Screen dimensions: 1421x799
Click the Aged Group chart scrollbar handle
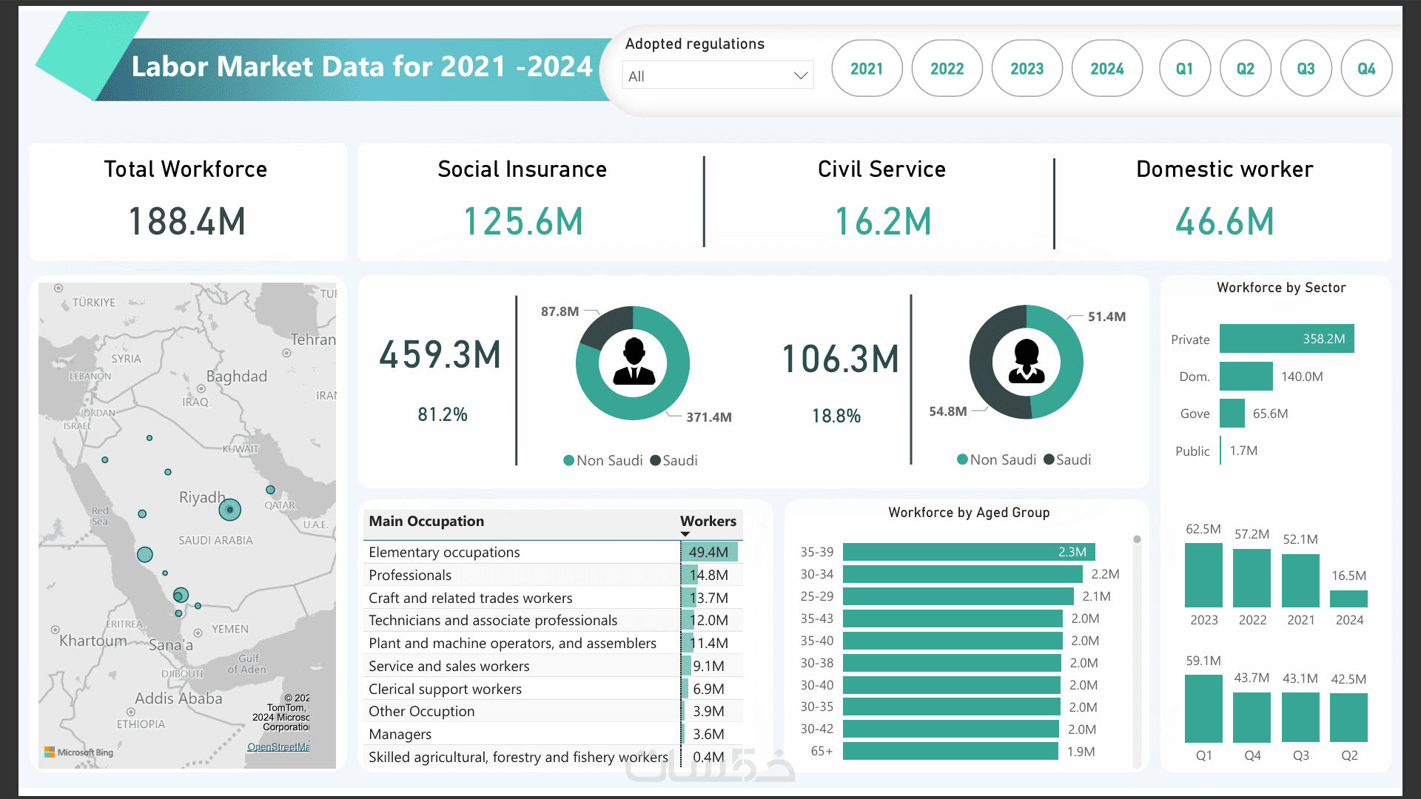click(x=1137, y=540)
